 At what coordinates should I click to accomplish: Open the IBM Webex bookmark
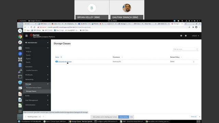36,30
